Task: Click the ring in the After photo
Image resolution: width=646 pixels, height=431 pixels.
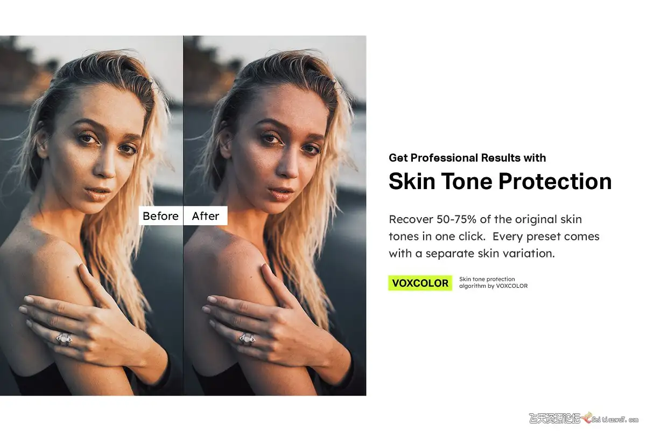Action: pos(247,339)
